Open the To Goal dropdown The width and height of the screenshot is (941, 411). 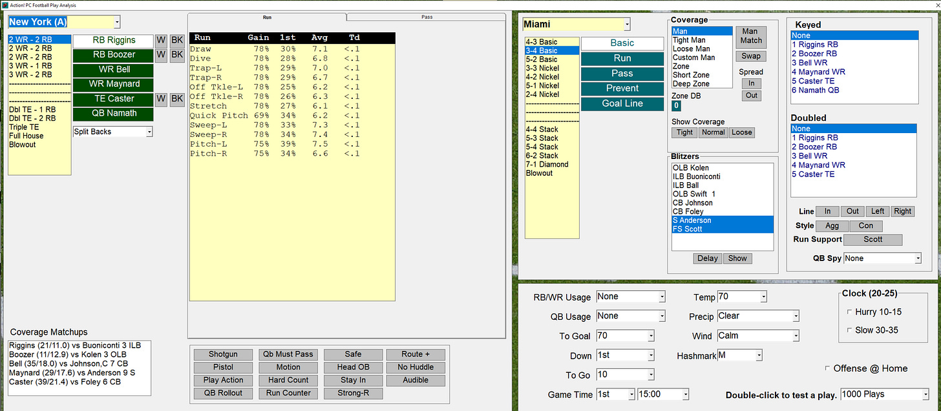651,336
